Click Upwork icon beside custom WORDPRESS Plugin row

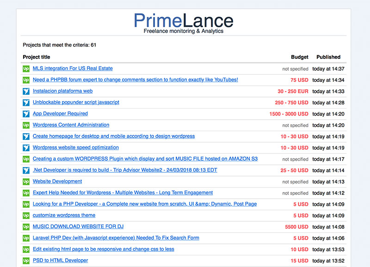[x=26, y=159]
